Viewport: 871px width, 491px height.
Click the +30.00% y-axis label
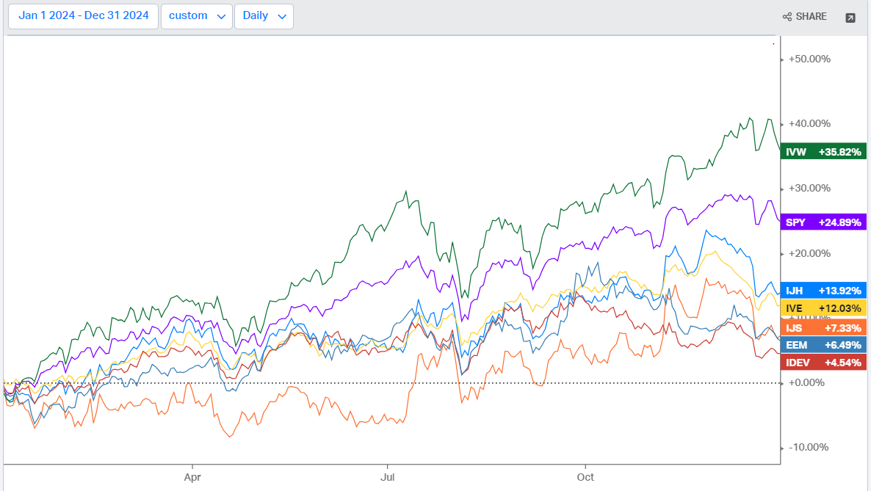pyautogui.click(x=809, y=188)
